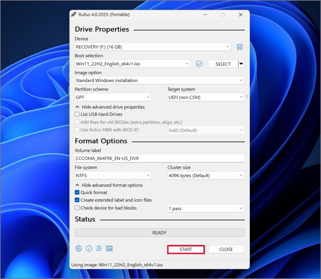Expand the SELECT button dropdown arrow
This screenshot has height=279, width=321.
[x=240, y=64]
